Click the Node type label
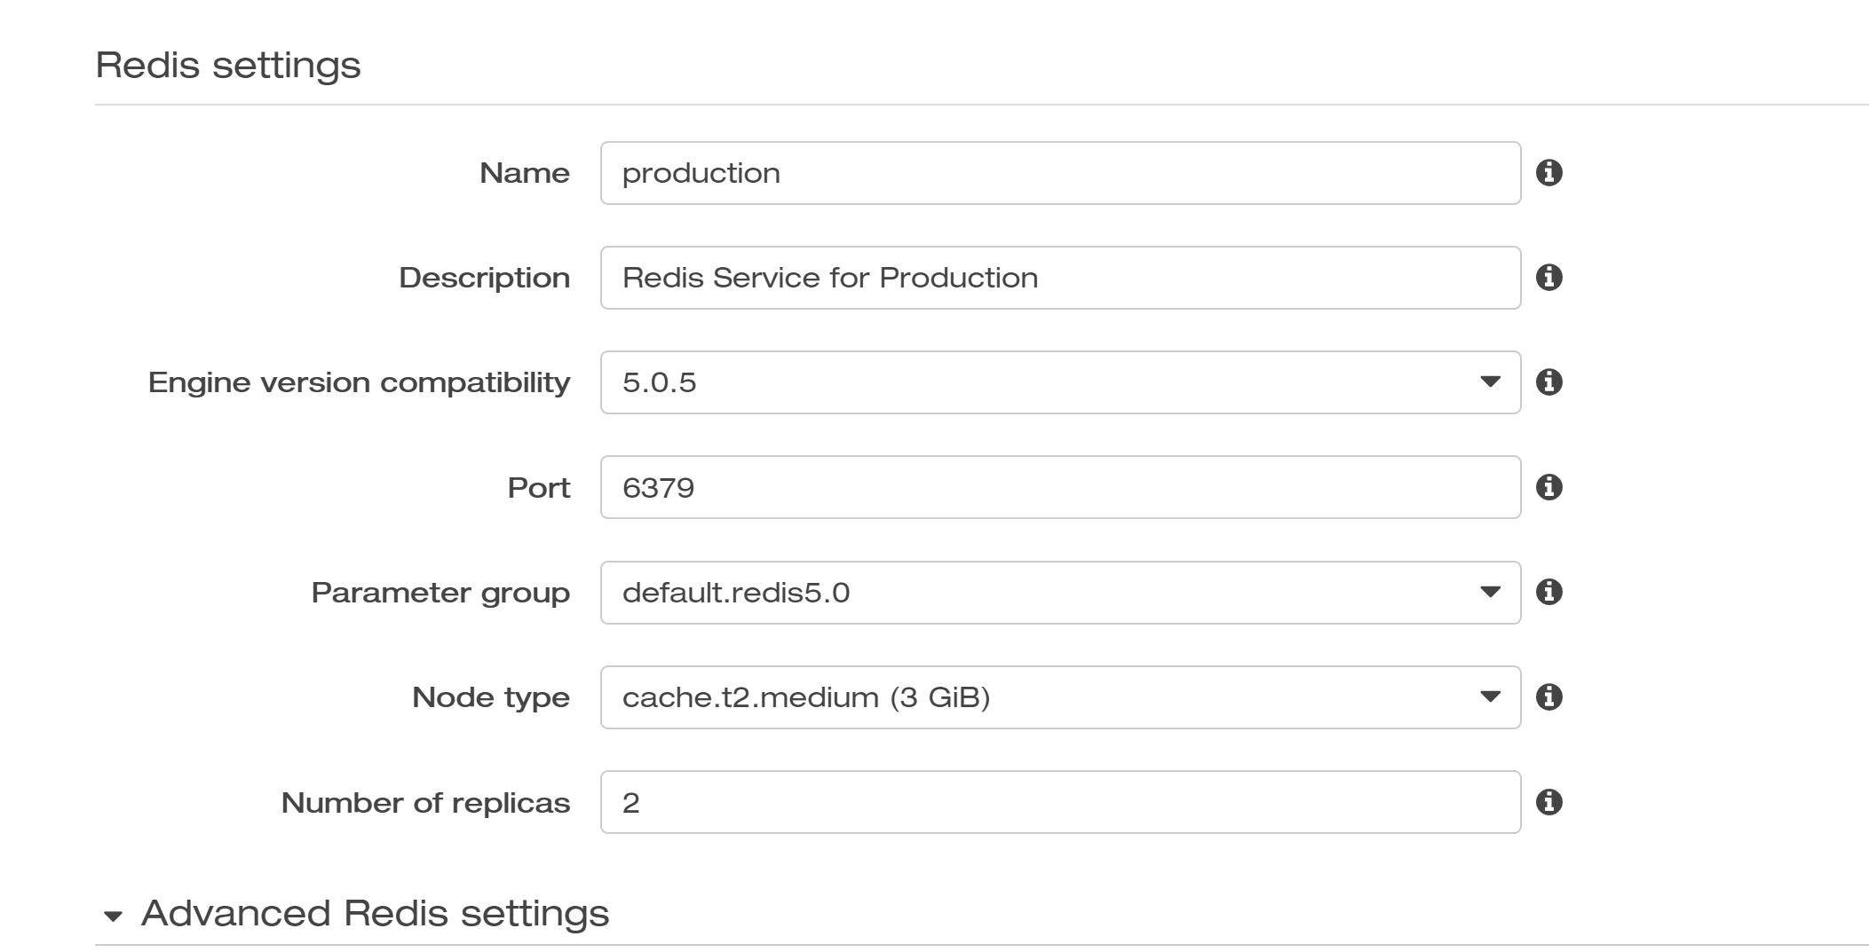The height and width of the screenshot is (952, 1869). [491, 697]
